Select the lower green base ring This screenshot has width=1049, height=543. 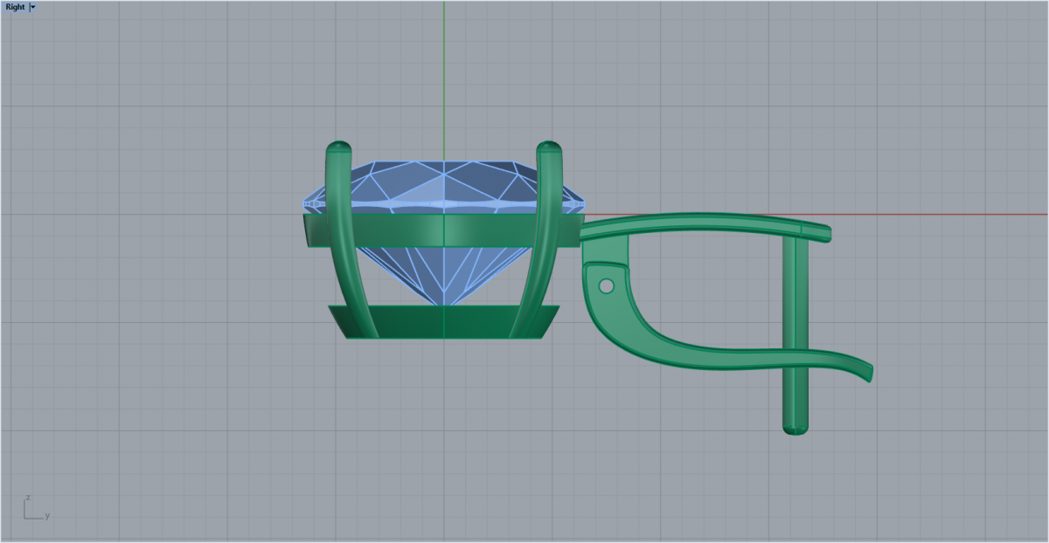[443, 321]
